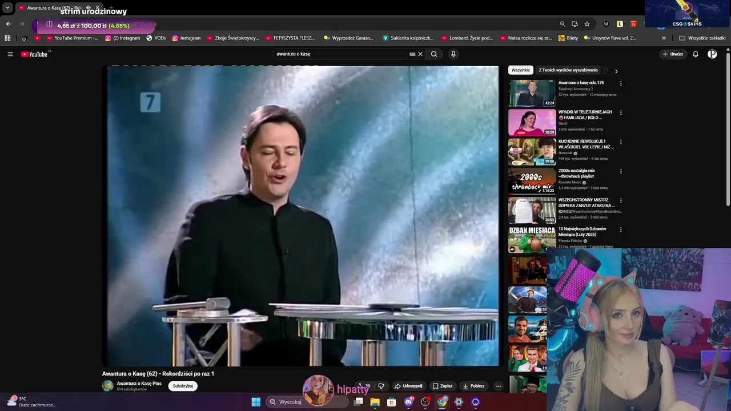This screenshot has width=731, height=411.
Task: Switch to Chrome in the taskbar
Action: tap(442, 402)
